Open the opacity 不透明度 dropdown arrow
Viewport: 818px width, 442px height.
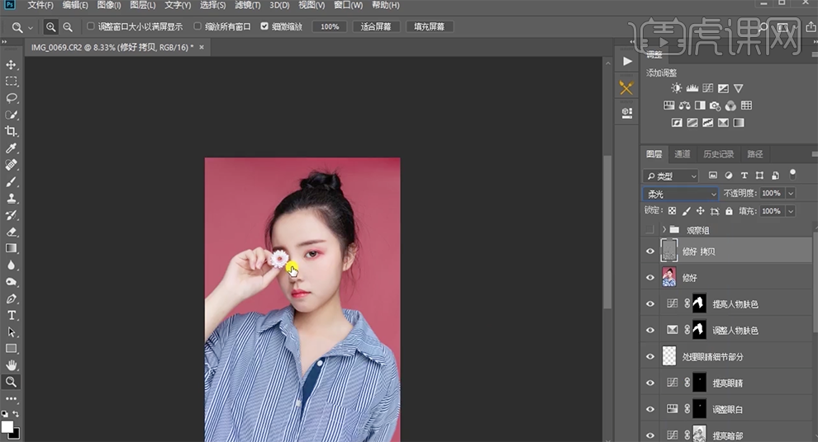(791, 194)
